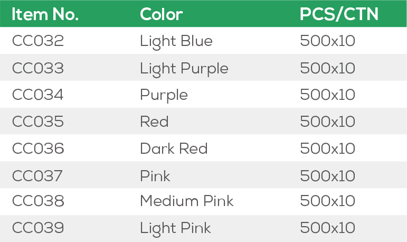The image size is (407, 242).
Task: Select item number CC034
Action: coord(38,95)
